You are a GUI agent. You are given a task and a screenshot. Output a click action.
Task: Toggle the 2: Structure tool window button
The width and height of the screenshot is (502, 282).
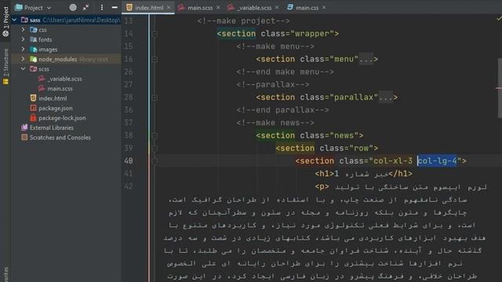point(5,67)
